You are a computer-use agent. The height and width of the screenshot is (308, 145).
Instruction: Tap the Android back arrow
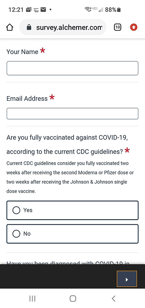point(113,298)
